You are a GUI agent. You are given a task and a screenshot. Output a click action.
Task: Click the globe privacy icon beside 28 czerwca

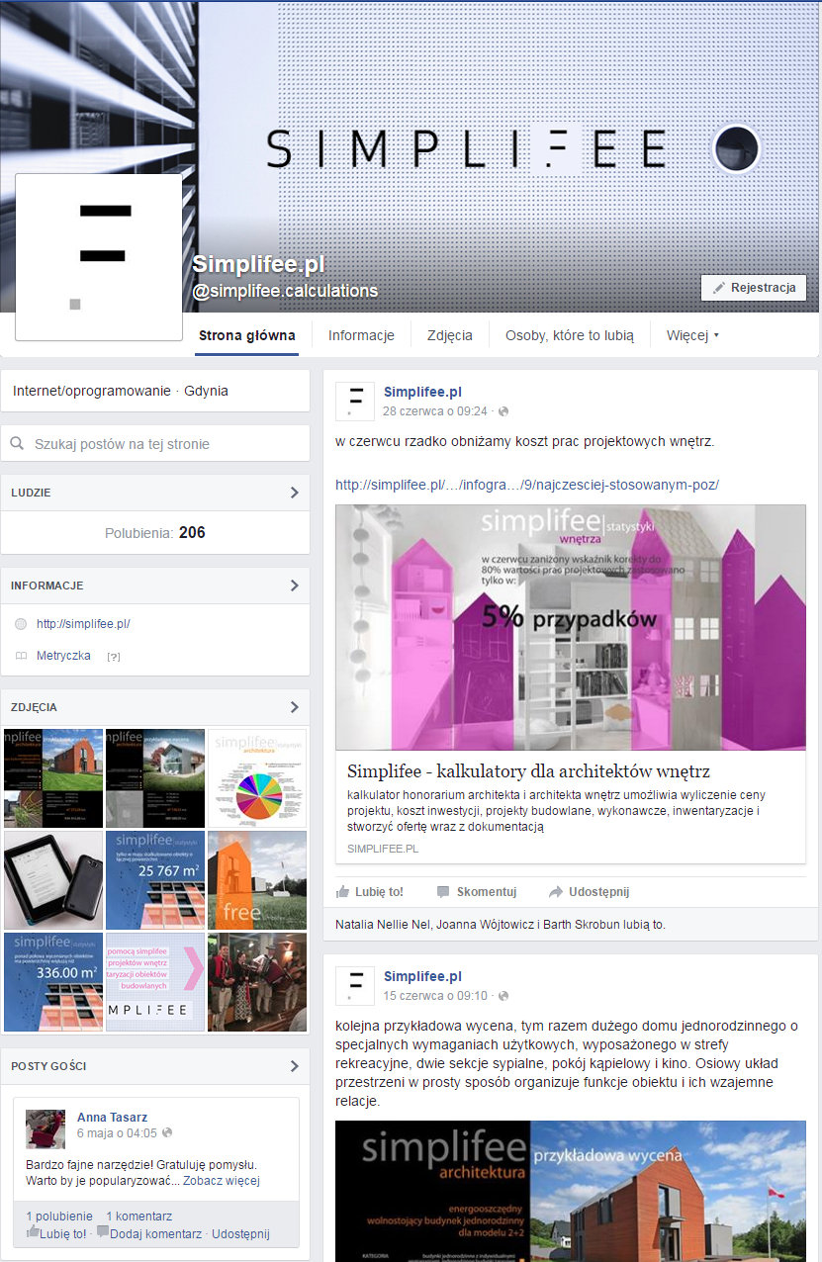point(503,411)
